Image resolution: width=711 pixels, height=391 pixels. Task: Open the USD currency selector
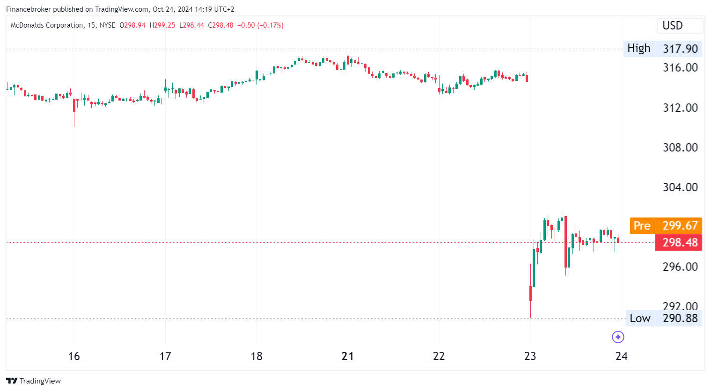click(x=679, y=26)
